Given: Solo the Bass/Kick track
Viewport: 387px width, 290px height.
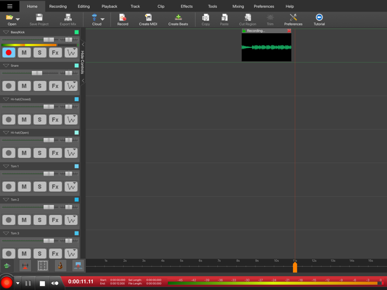Looking at the screenshot, I should (40, 52).
